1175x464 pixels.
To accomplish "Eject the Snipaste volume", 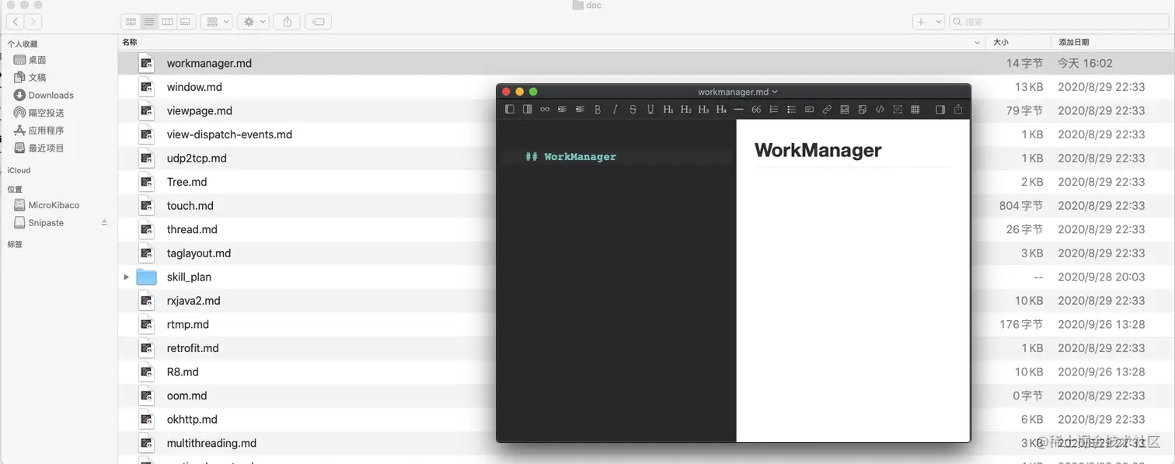I will [104, 222].
